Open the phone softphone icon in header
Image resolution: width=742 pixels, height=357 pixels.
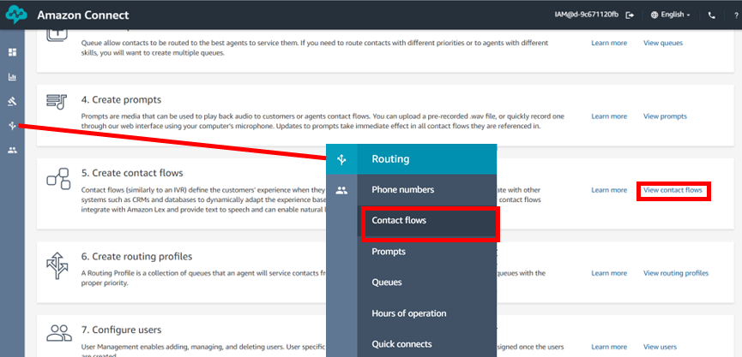point(711,15)
